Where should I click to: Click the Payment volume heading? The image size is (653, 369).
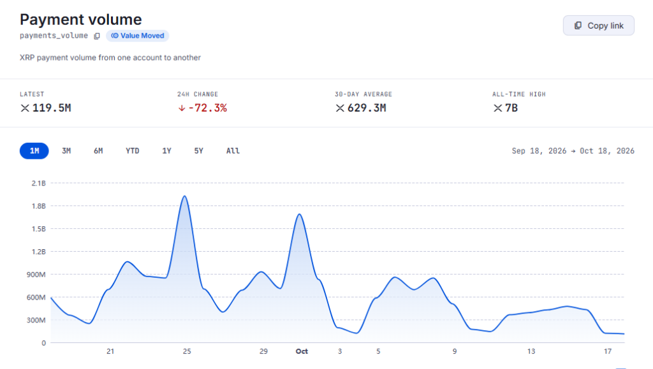81,20
